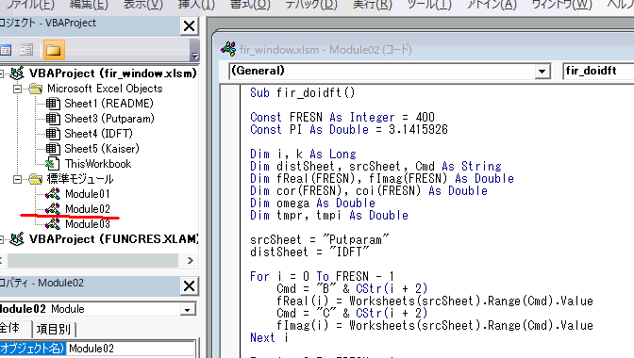
Task: Click the ThisWorkbook Excel icon
Action: pos(53,164)
